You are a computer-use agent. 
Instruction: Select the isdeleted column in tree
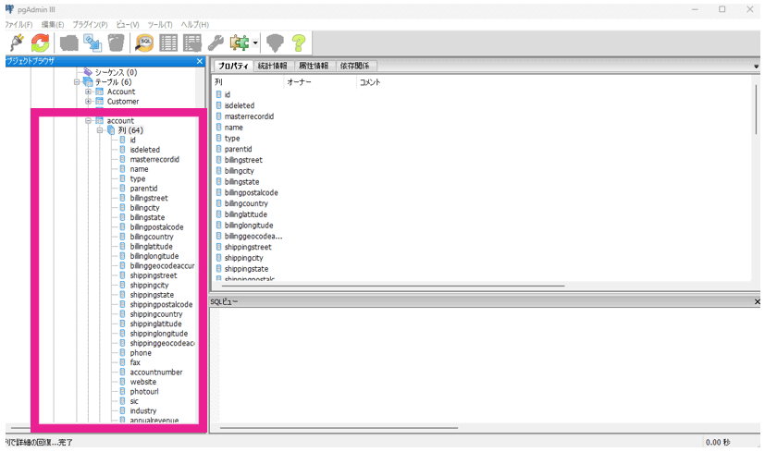tap(145, 150)
